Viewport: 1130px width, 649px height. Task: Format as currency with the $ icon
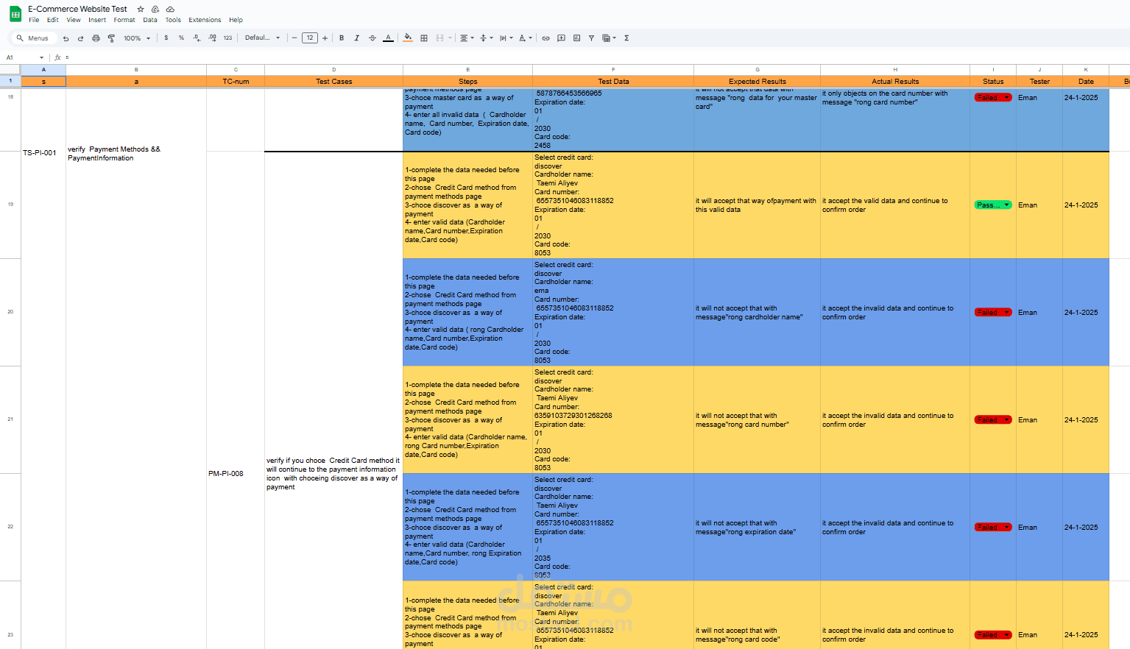click(x=166, y=38)
